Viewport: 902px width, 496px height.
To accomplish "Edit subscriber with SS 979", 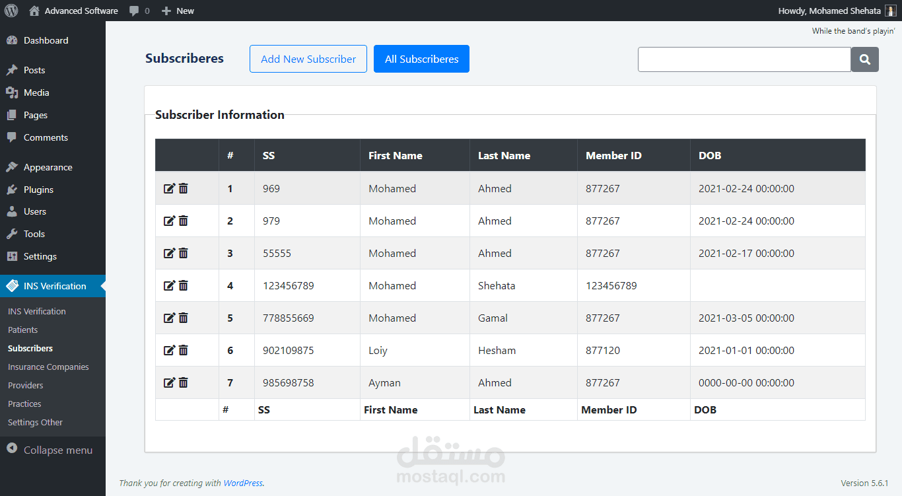I will pos(169,221).
